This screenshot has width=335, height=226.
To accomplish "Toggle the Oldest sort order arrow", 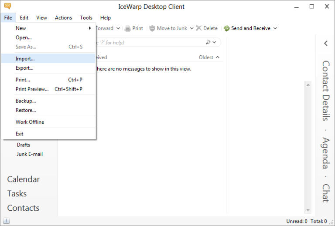I will click(218, 57).
